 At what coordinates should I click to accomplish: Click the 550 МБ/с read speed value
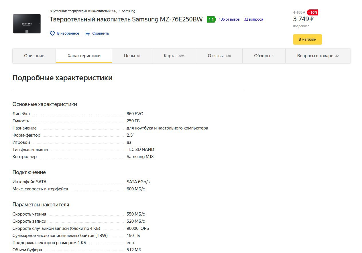(136, 214)
